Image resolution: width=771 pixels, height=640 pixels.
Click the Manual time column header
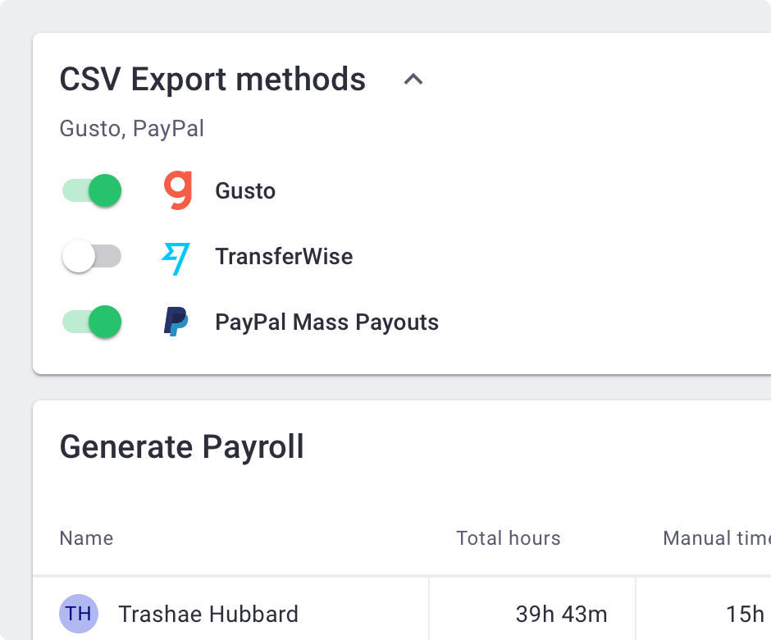[x=715, y=538]
